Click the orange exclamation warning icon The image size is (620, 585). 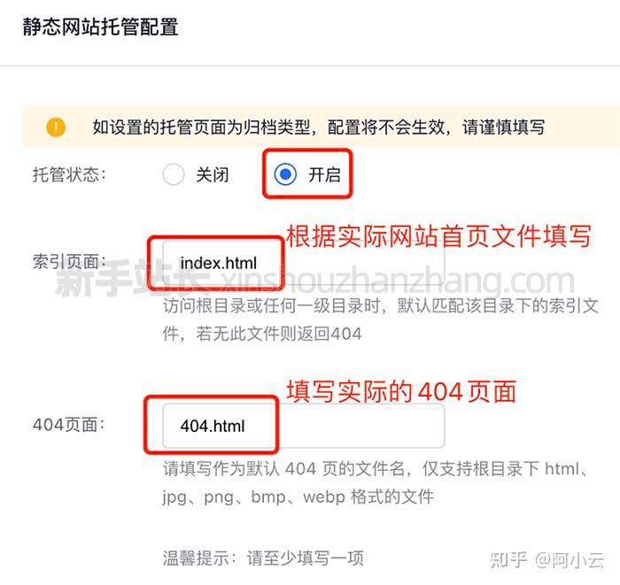56,127
